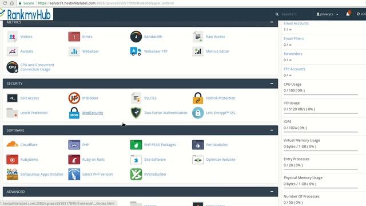
Task: Click the Email Accounts statistics link
Action: (x=296, y=23)
